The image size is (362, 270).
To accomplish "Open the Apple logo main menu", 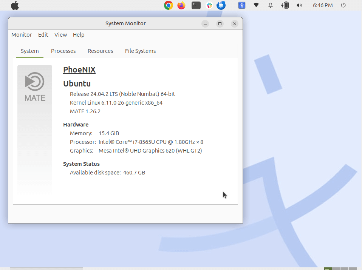I will (15, 5).
